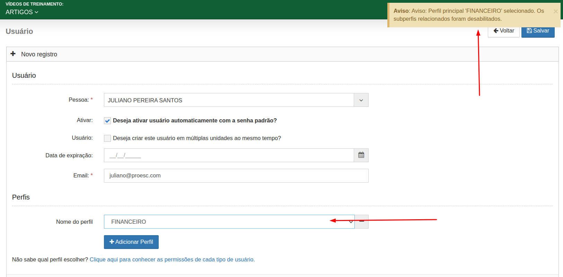The width and height of the screenshot is (563, 277).
Task: Click the plus icon beside Novo registro
Action: (13, 54)
